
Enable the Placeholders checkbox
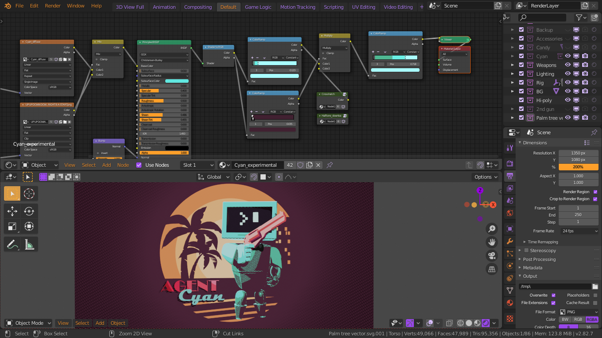[595, 295]
